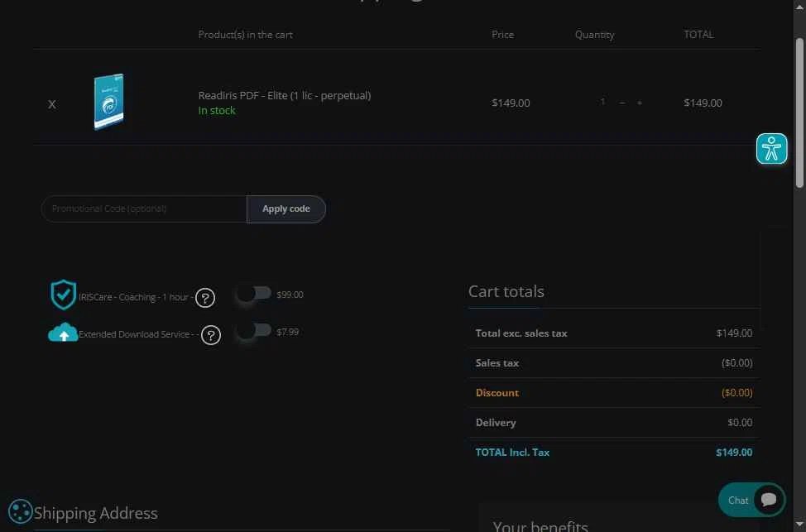Remove Readiris PDF item with the X icon
Screen dimensions: 806x532
pos(52,104)
